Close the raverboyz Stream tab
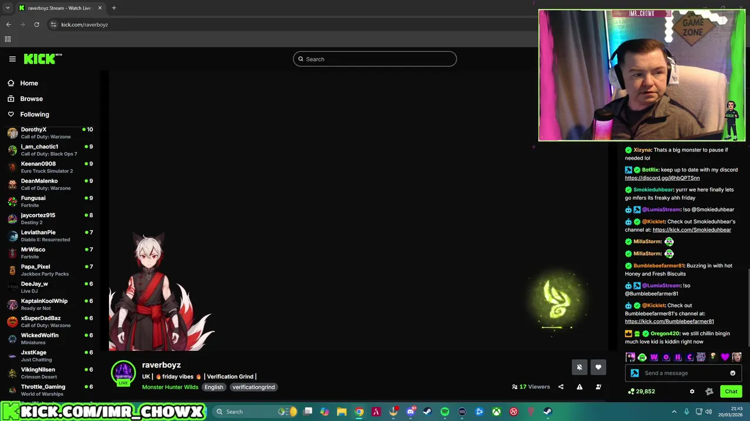Screen dimensions: 750x421 tap(100, 8)
